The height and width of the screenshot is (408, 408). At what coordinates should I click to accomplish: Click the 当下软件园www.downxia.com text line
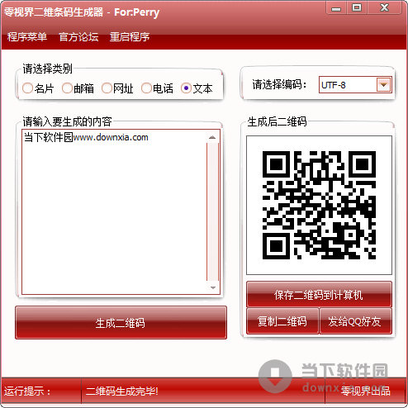point(86,137)
